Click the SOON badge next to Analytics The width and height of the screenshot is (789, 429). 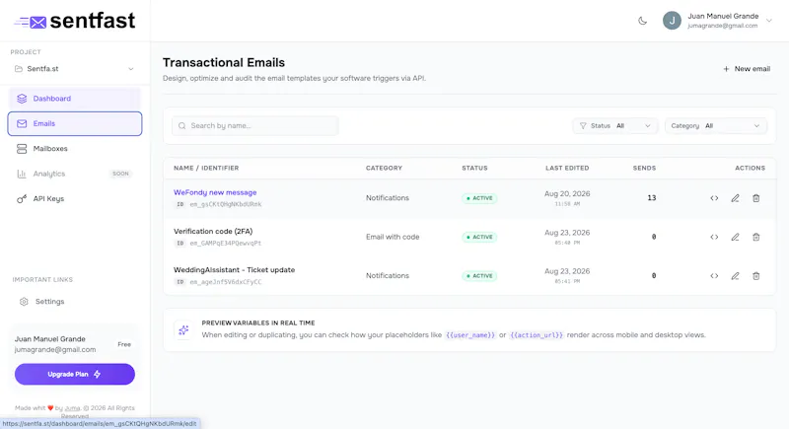point(120,174)
